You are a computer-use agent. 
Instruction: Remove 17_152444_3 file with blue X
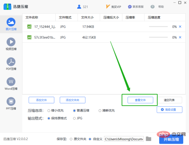pos(180,26)
